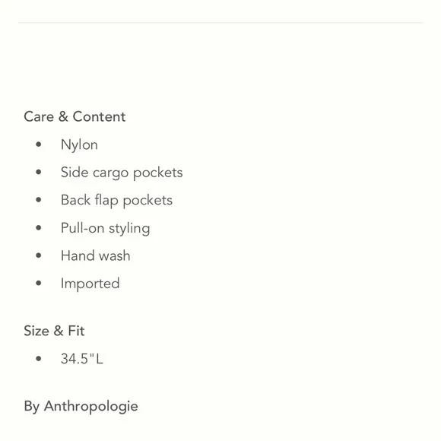This screenshot has height=441, width=441.
Task: Click the Hand wash care item
Action: coord(96,255)
